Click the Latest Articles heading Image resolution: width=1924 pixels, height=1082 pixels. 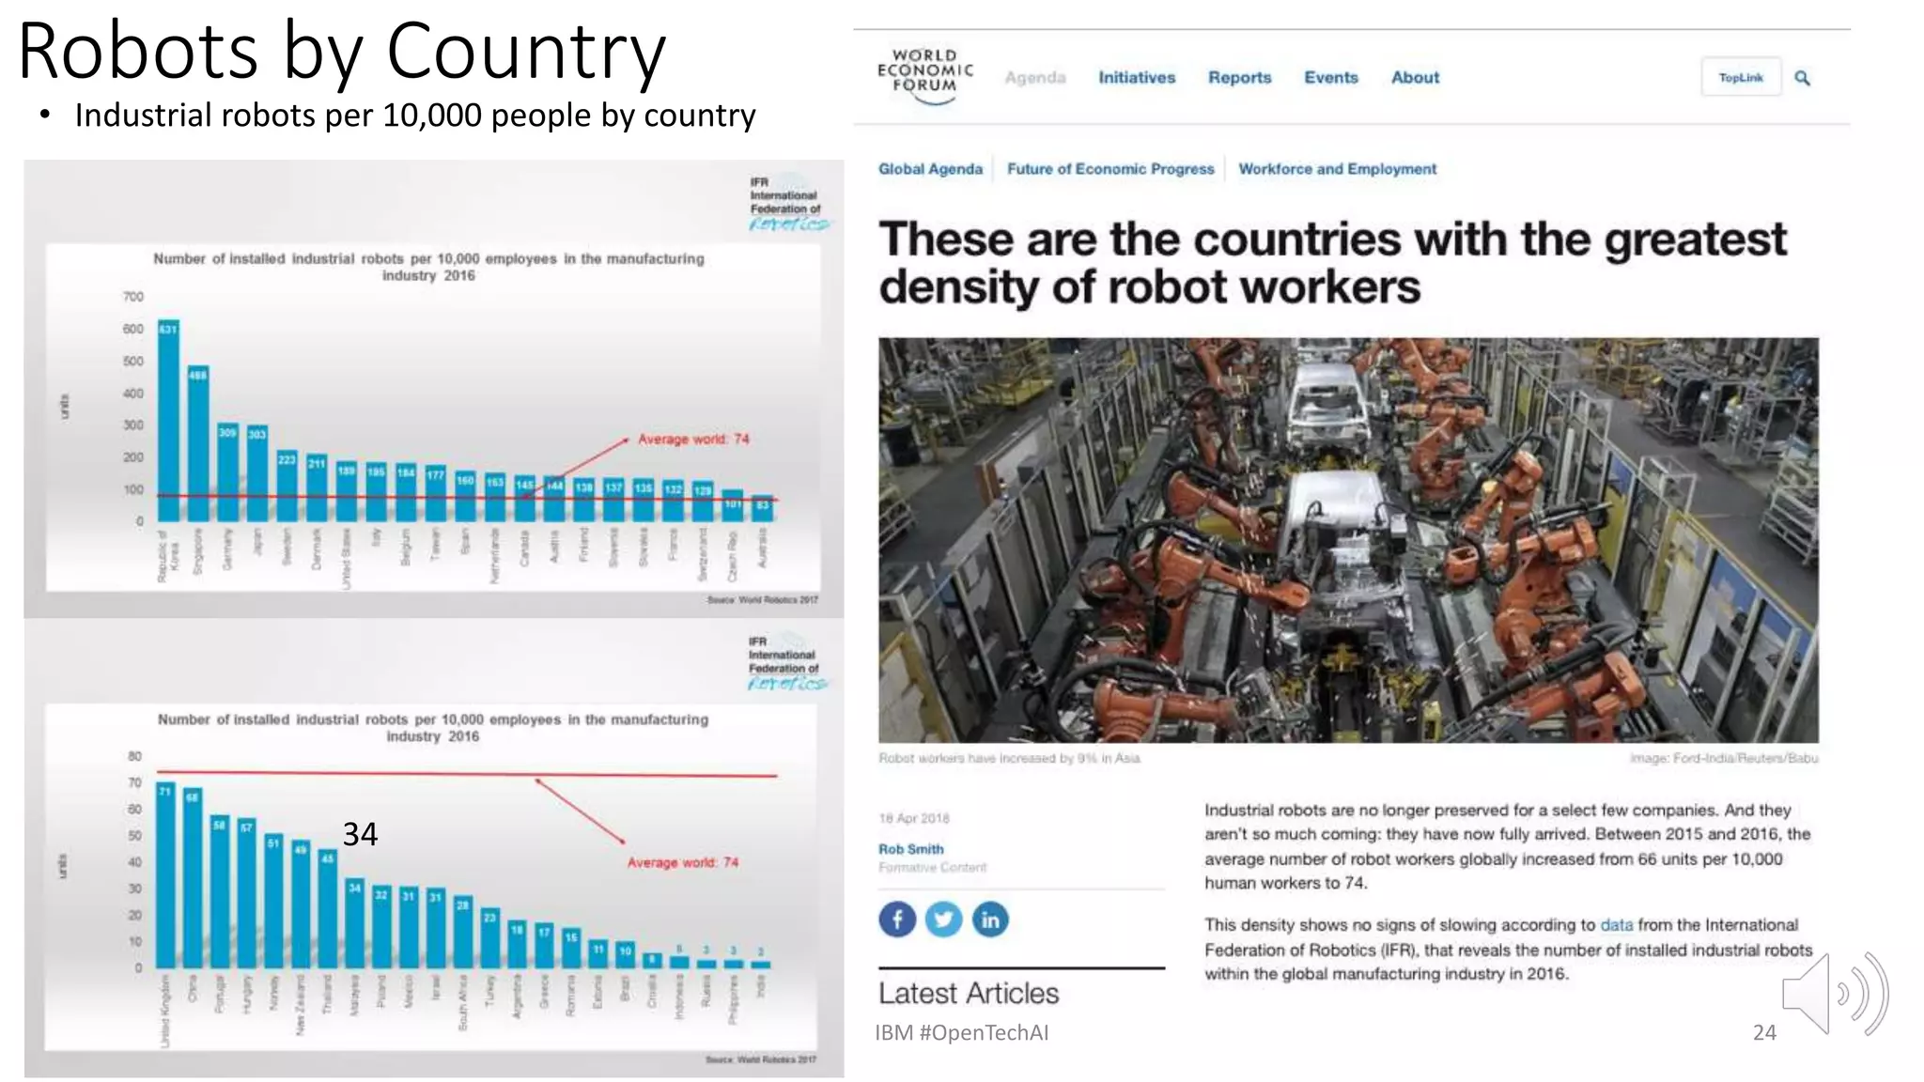969,993
